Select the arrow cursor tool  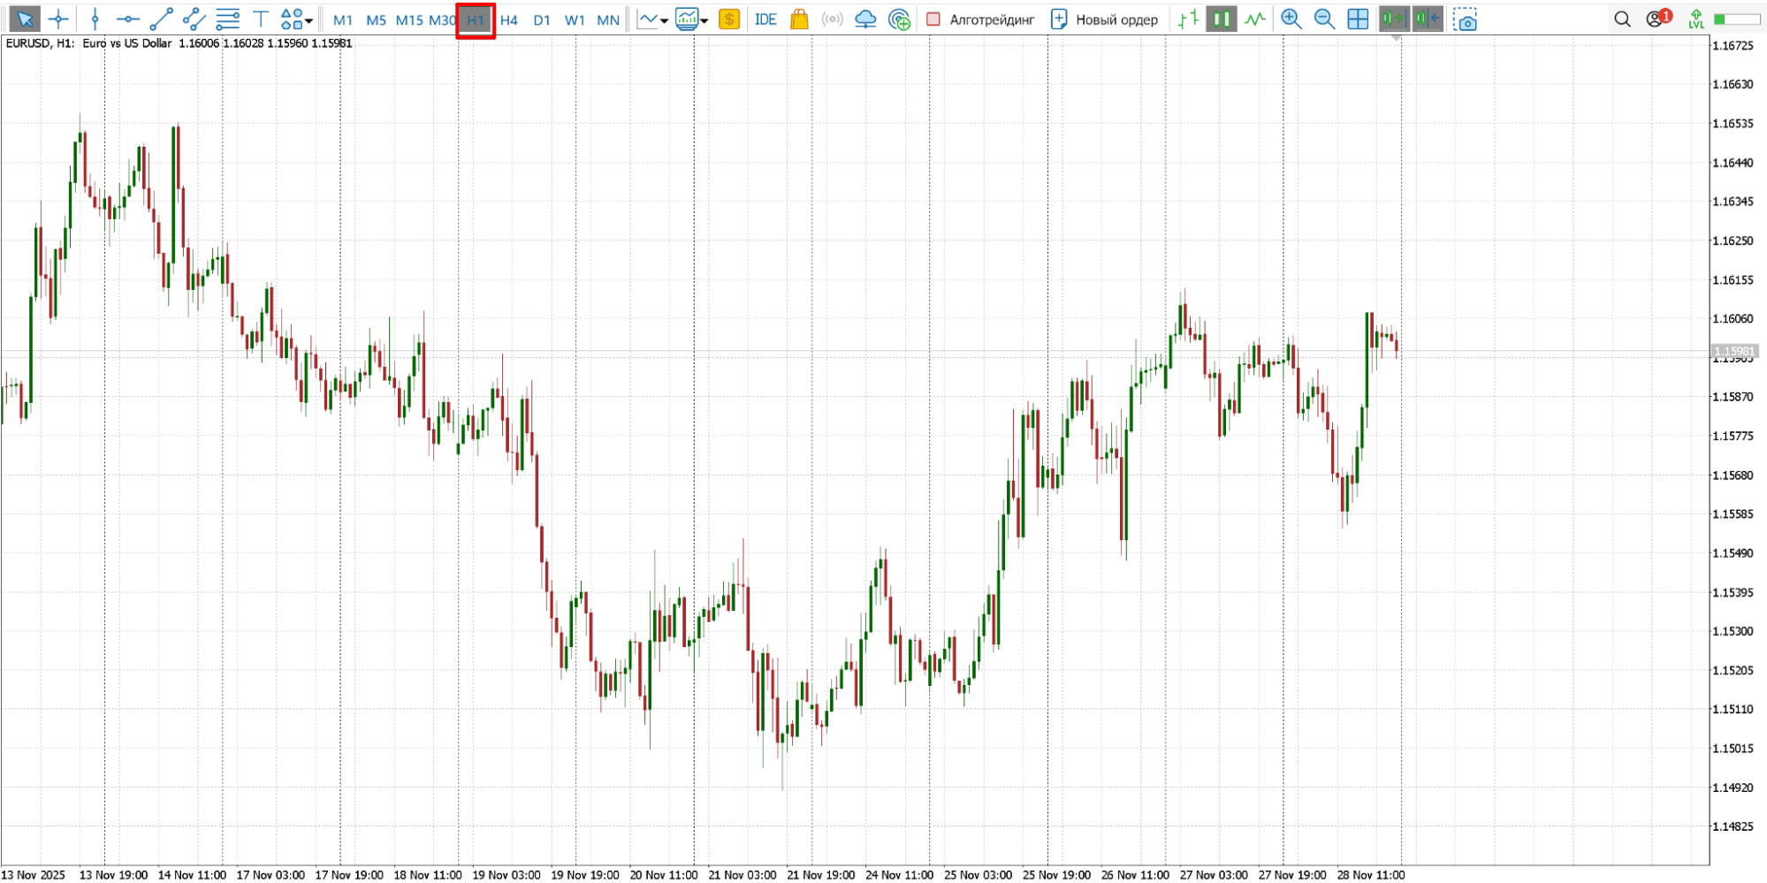(x=25, y=19)
